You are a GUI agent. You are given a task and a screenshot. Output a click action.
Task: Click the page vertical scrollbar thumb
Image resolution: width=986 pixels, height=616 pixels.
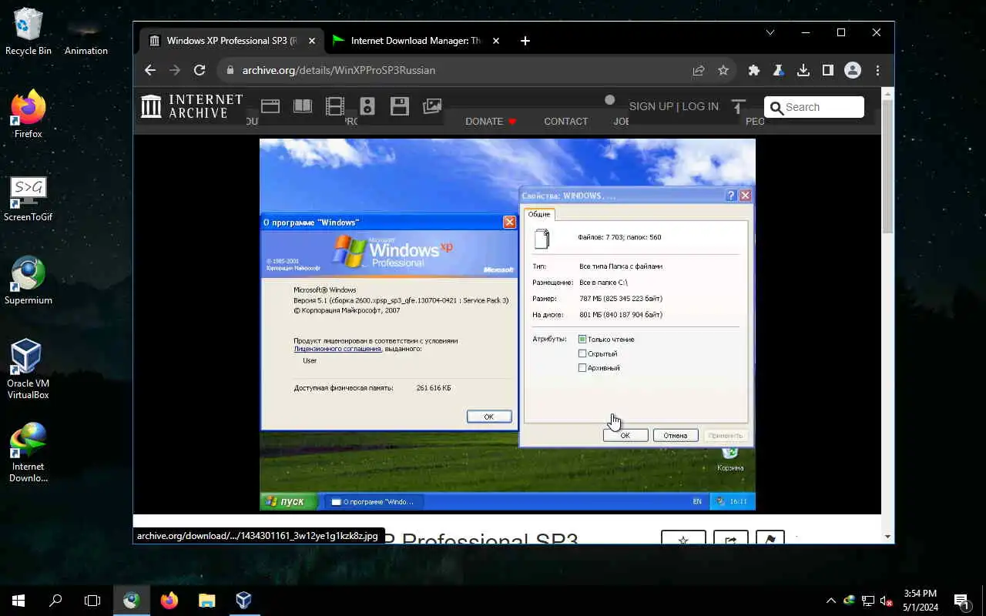click(887, 166)
